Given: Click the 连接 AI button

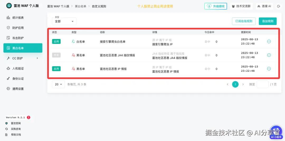Looking at the screenshot, I should [x=264, y=6].
